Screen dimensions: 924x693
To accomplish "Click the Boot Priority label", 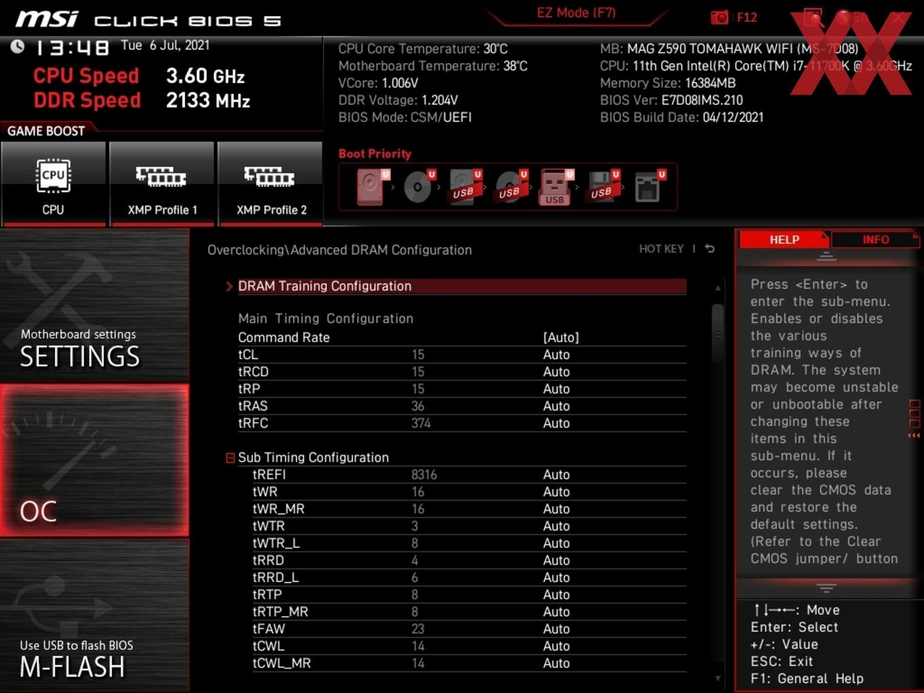I will (375, 154).
